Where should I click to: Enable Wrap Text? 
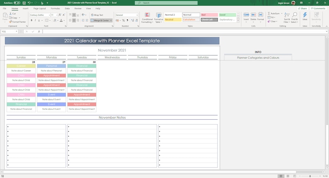click(97, 15)
